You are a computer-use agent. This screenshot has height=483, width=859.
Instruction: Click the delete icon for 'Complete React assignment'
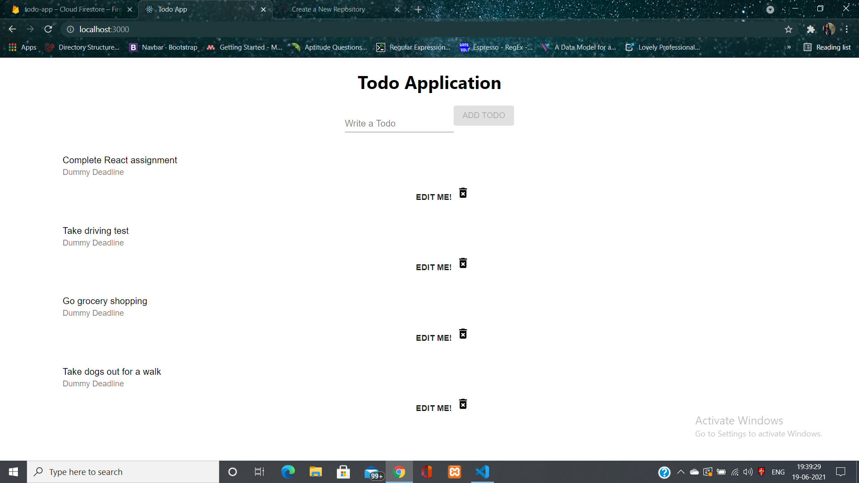coord(463,194)
